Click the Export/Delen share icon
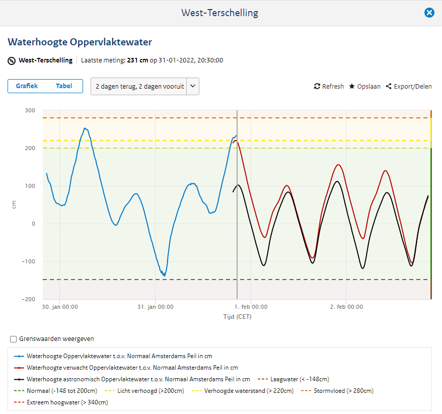Image resolution: width=442 pixels, height=414 pixels. click(389, 87)
